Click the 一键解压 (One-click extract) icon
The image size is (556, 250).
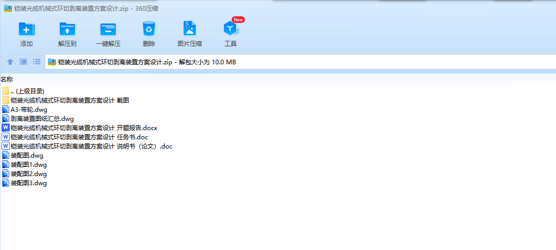pyautogui.click(x=108, y=29)
